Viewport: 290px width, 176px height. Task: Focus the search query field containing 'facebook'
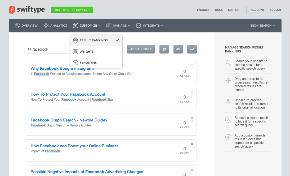coord(48,49)
